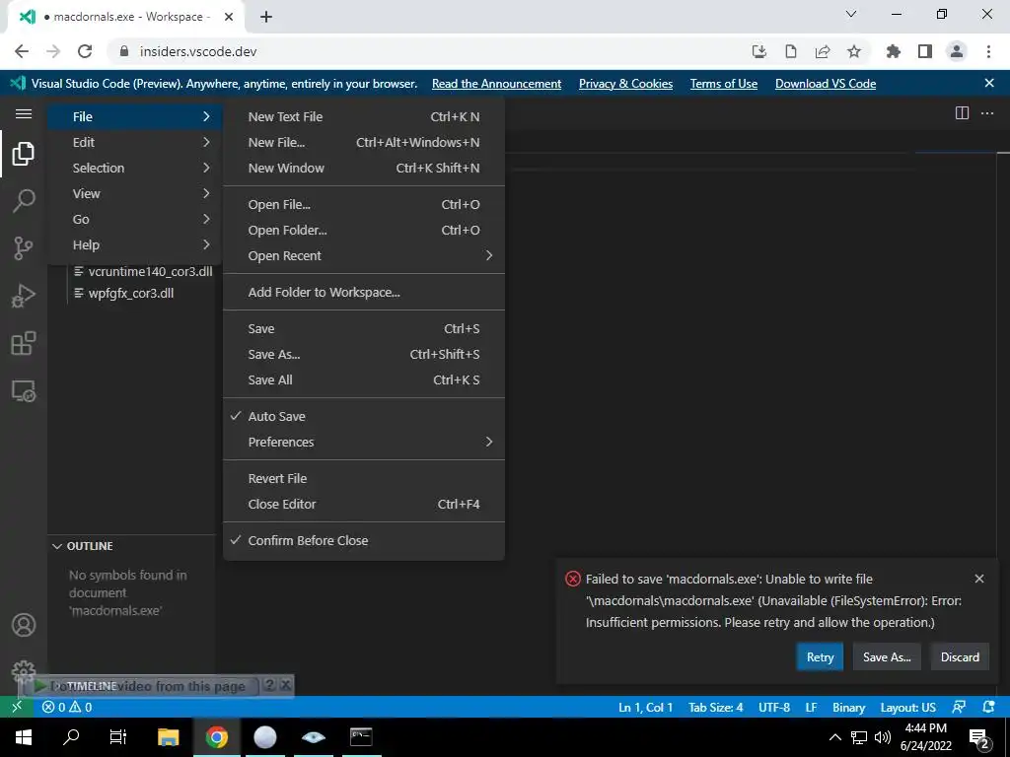Viewport: 1010px width, 757px height.
Task: Choose Open Folder... menu entry
Action: click(364, 230)
